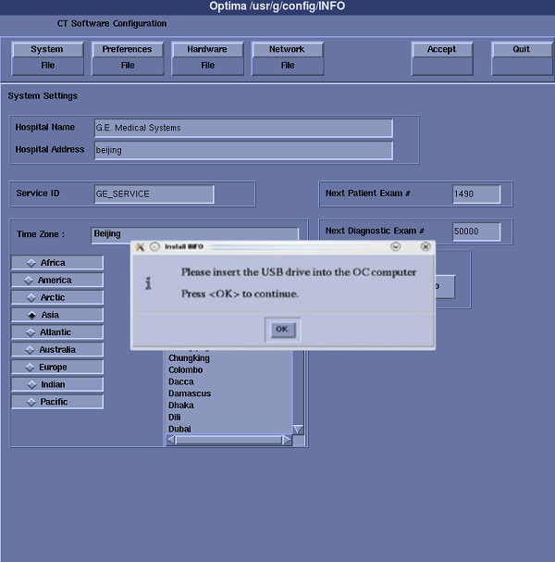
Task: Click the Hospital Name input field
Action: point(243,128)
